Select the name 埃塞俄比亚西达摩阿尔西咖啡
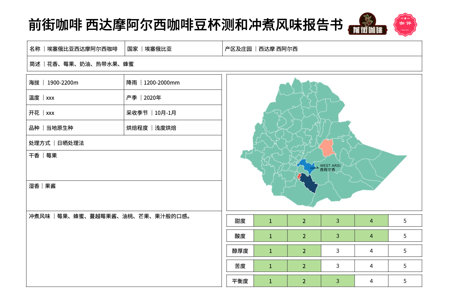455x302 pixels. 82,49
